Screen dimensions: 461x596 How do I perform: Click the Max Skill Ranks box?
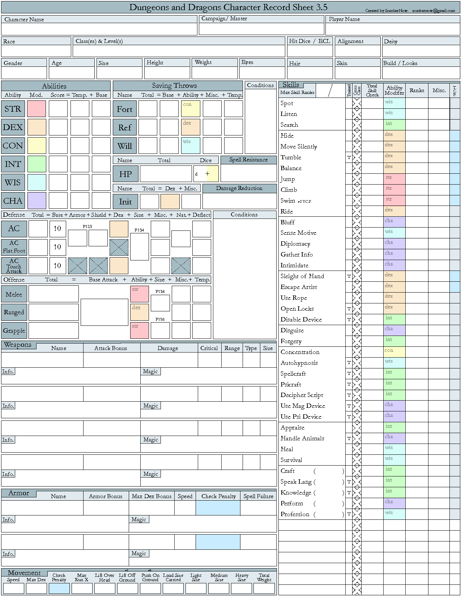point(330,90)
